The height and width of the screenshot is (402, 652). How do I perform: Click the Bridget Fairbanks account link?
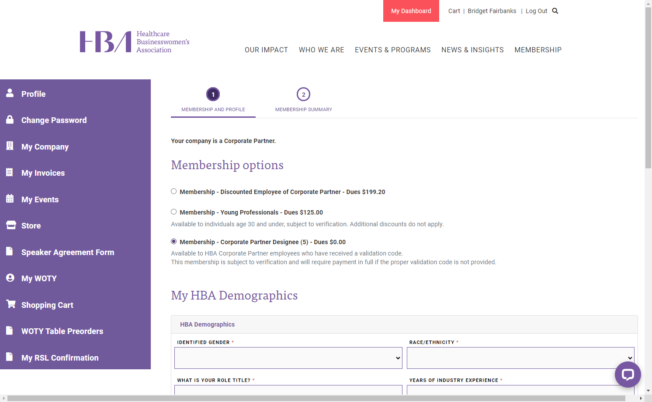coord(492,11)
